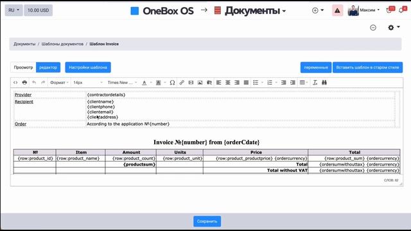This screenshot has width=411, height=231.
Task: Click the Recipient label
Action: pyautogui.click(x=24, y=101)
